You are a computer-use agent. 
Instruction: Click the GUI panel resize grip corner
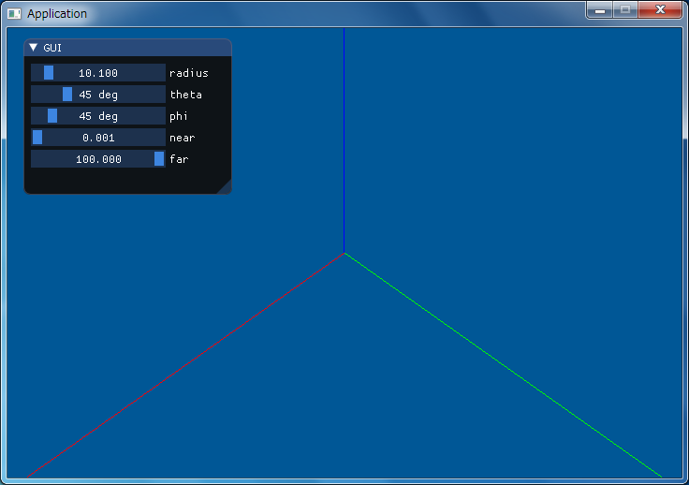225,187
